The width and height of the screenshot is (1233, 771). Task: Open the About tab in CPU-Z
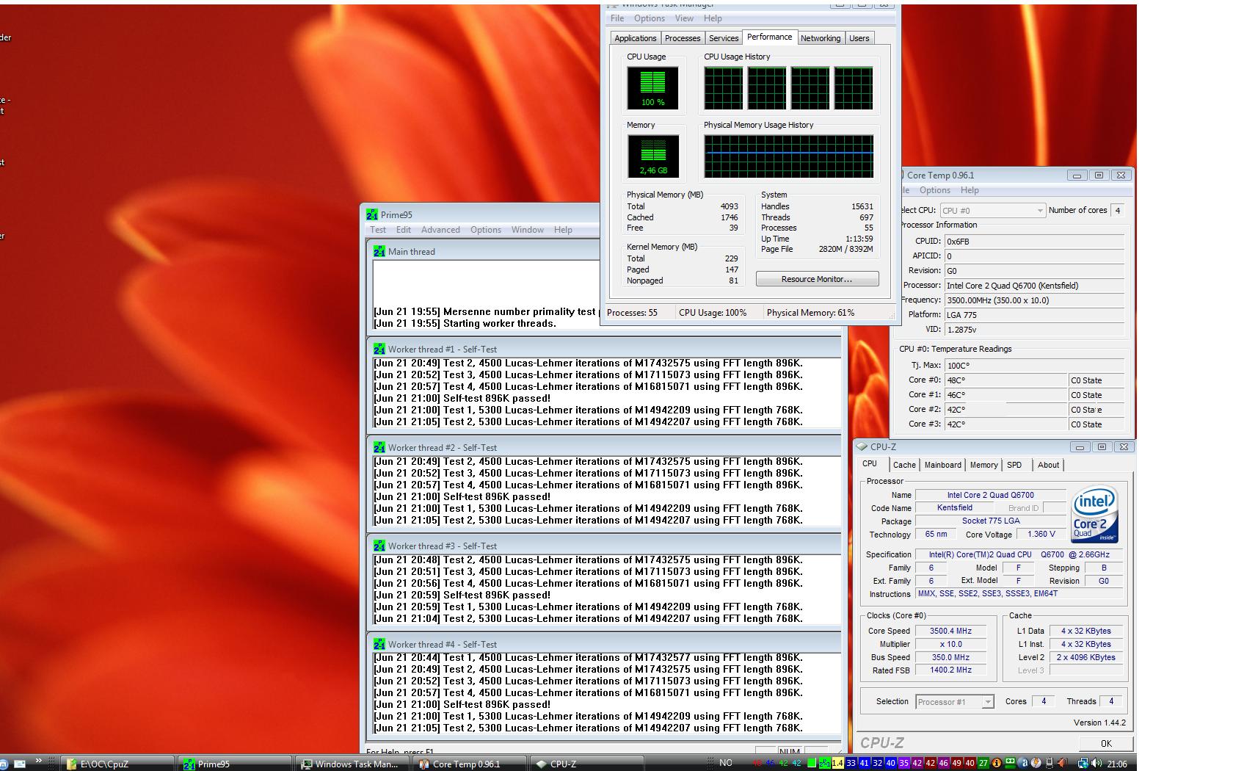[x=1048, y=465]
